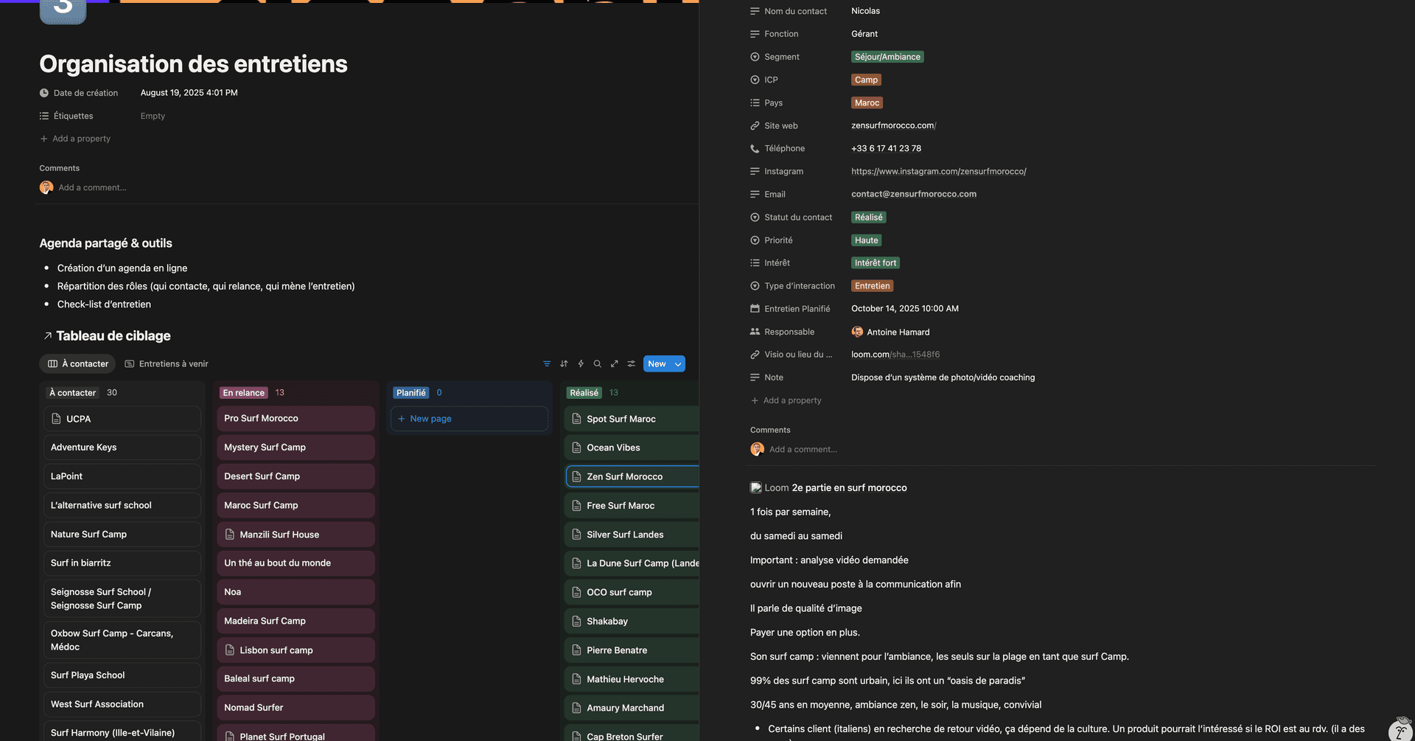Click the comment field in the Zen Surf Morocco panel
The width and height of the screenshot is (1415, 741).
[x=803, y=449]
